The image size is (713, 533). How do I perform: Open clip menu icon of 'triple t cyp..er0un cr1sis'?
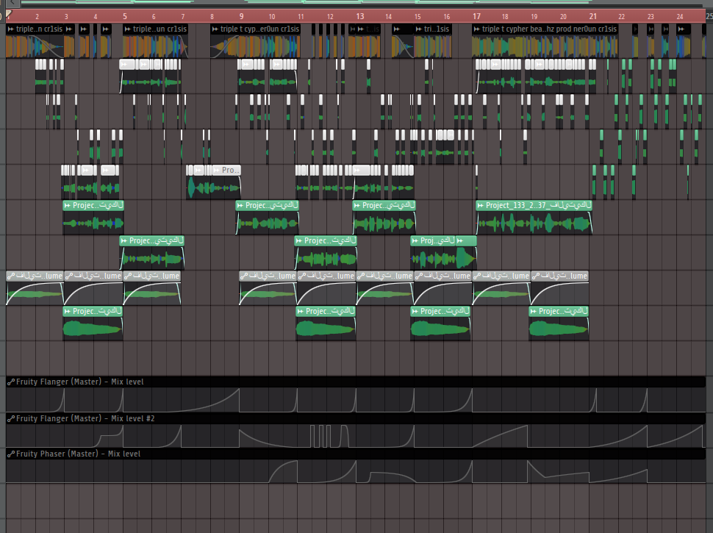[x=215, y=29]
